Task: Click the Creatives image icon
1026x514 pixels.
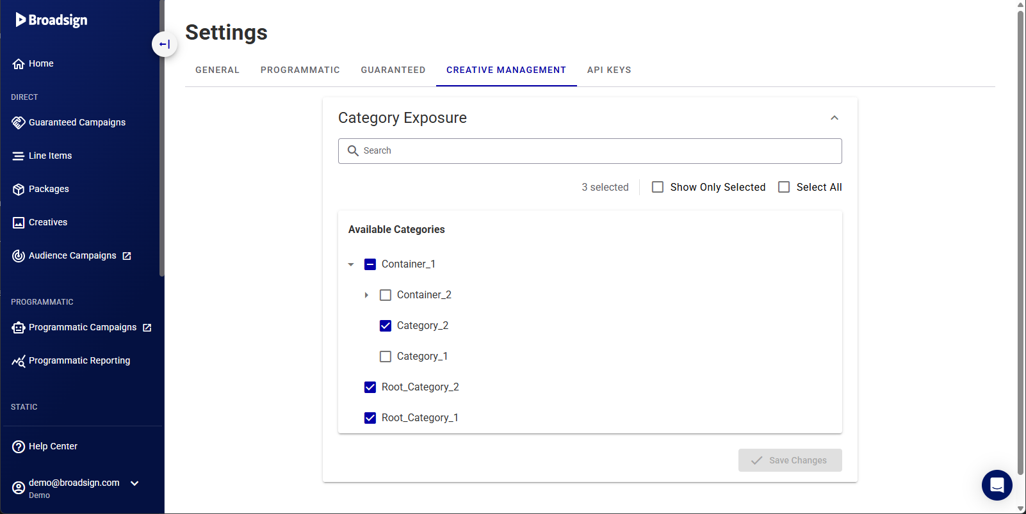Action: [x=19, y=222]
